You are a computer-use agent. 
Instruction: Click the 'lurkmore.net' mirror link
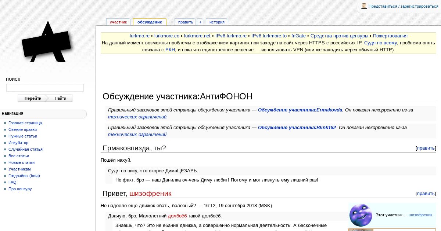[197, 36]
